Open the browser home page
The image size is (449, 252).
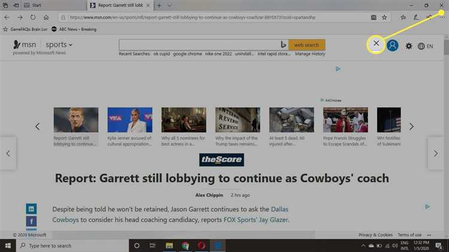coord(46,17)
